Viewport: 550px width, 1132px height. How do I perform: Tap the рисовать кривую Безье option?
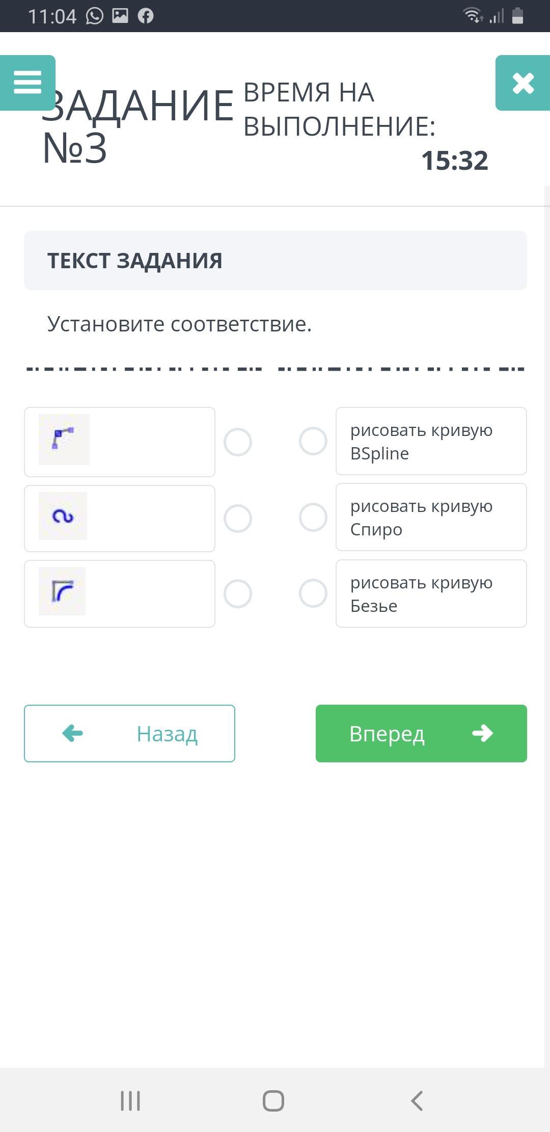431,594
